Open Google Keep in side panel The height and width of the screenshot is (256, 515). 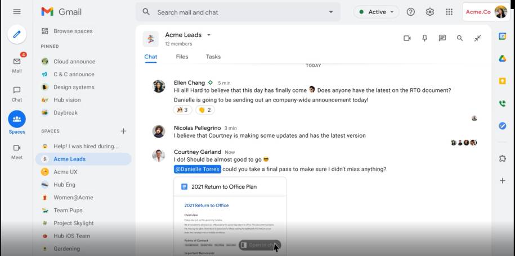coord(503,81)
